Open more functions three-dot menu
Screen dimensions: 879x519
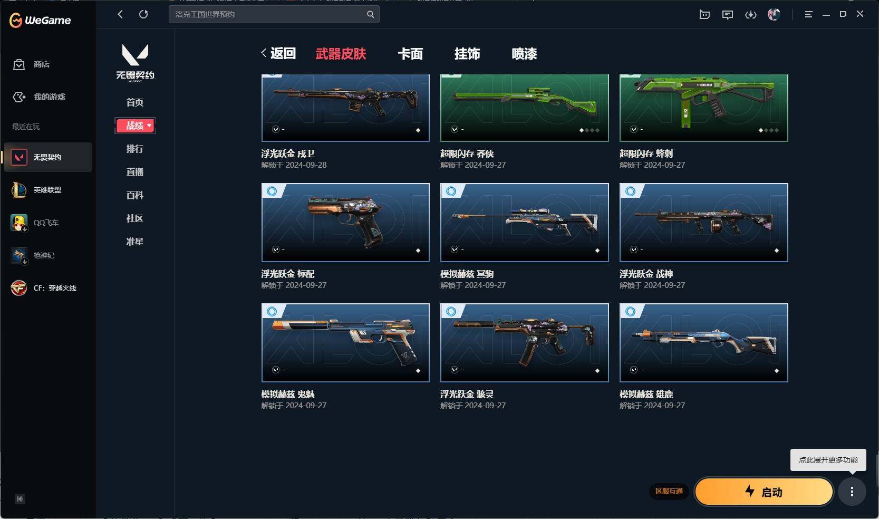coord(852,492)
